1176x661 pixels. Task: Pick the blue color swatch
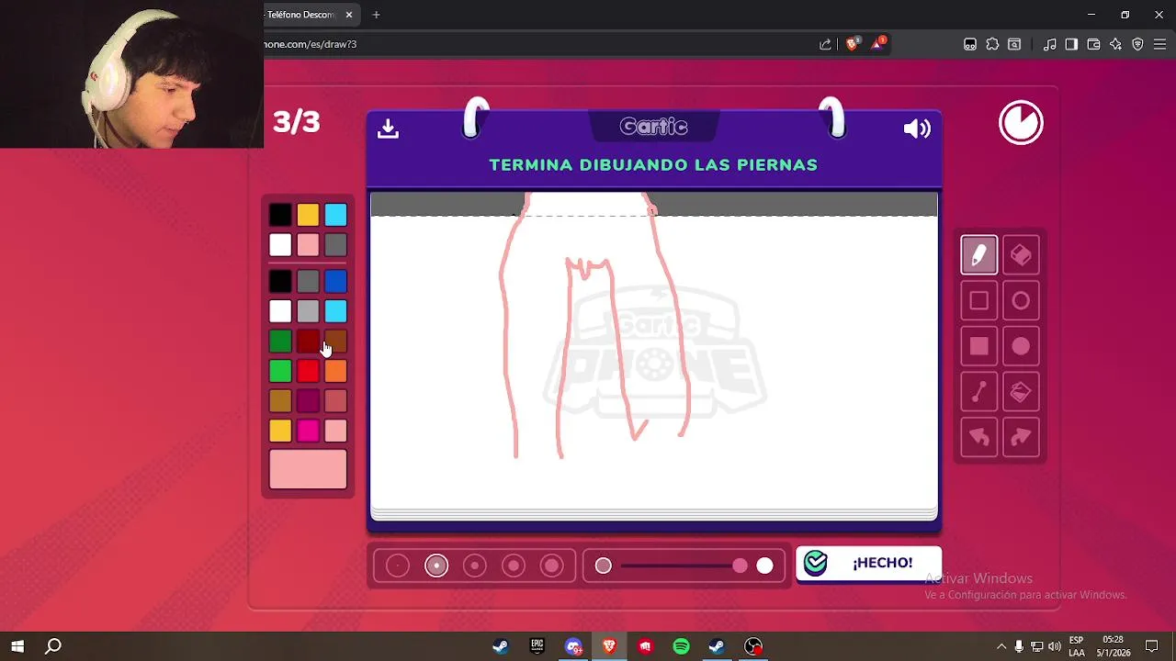coord(335,281)
